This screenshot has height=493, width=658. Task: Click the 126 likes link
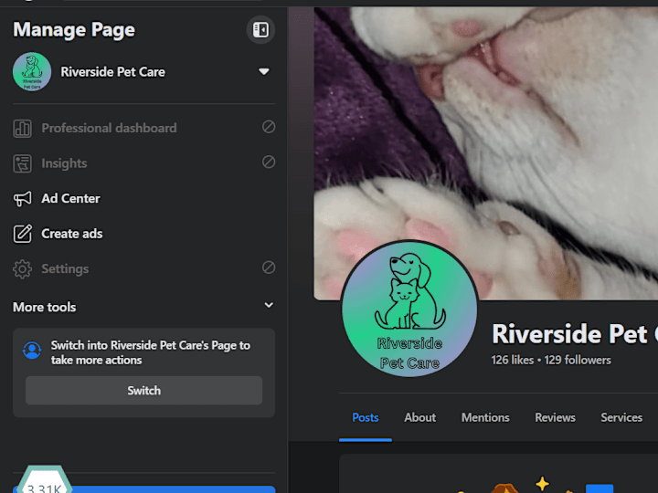[x=513, y=360]
